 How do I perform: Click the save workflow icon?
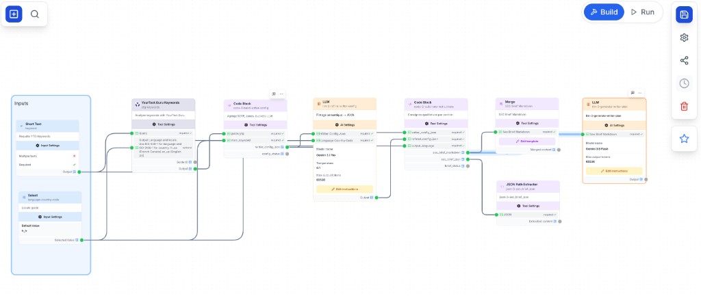click(x=684, y=15)
